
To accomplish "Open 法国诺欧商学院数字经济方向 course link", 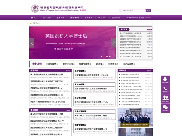I will (130, 42).
